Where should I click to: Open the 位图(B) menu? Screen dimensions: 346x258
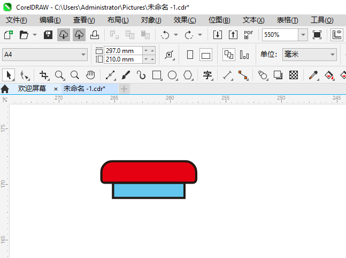click(219, 20)
